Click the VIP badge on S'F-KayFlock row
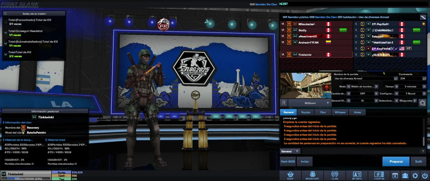 coord(408,48)
